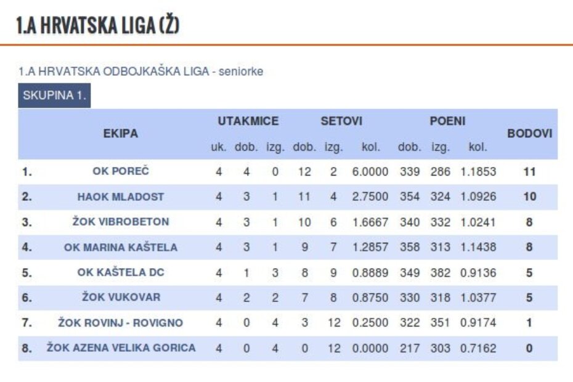The image size is (573, 382).
Task: Click the POENI column header
Action: click(447, 121)
